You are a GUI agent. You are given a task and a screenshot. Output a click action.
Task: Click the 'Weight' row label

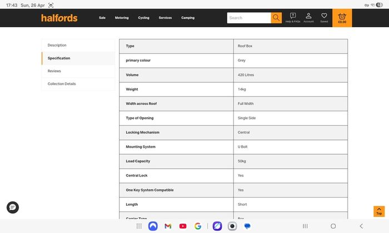[132, 89]
